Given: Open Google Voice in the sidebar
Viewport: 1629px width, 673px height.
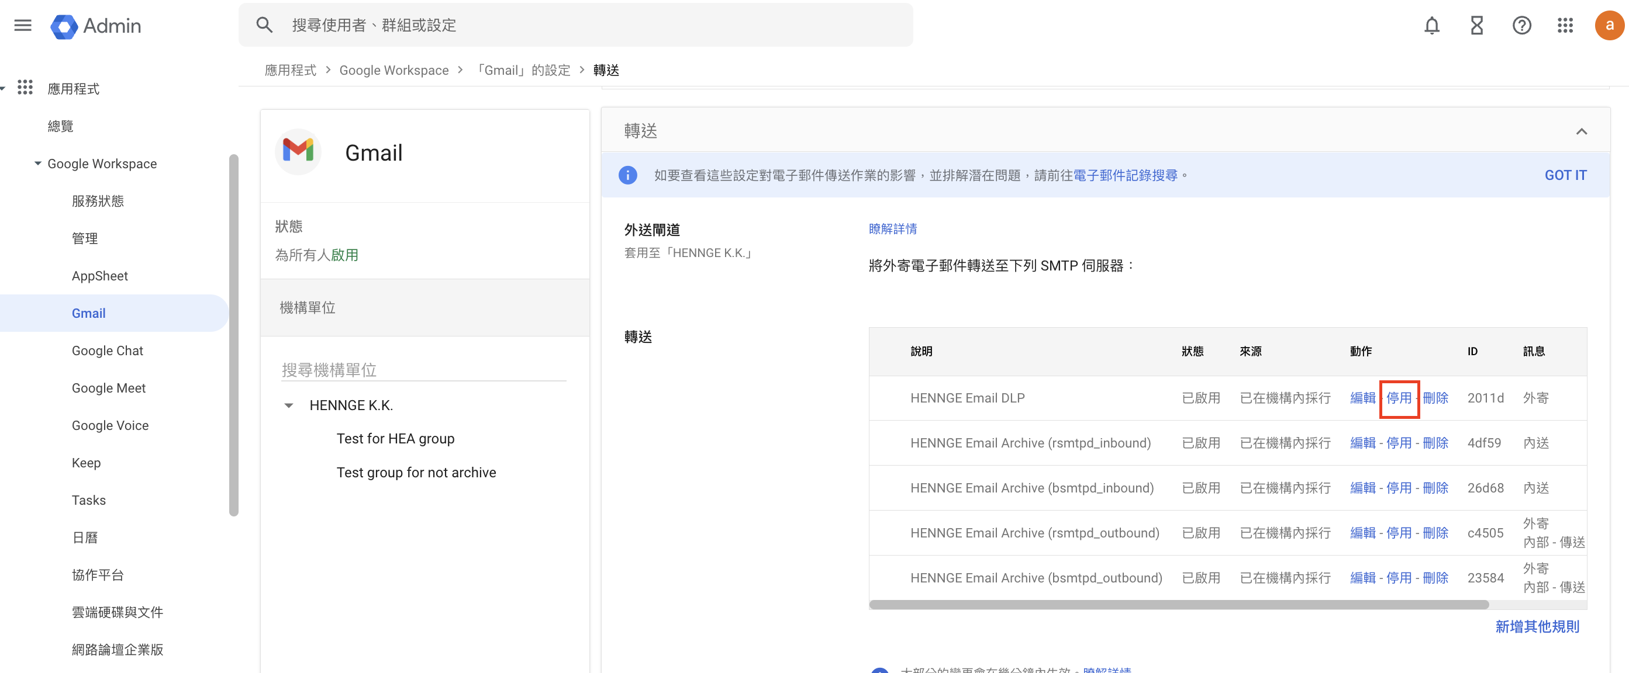Looking at the screenshot, I should click(110, 425).
